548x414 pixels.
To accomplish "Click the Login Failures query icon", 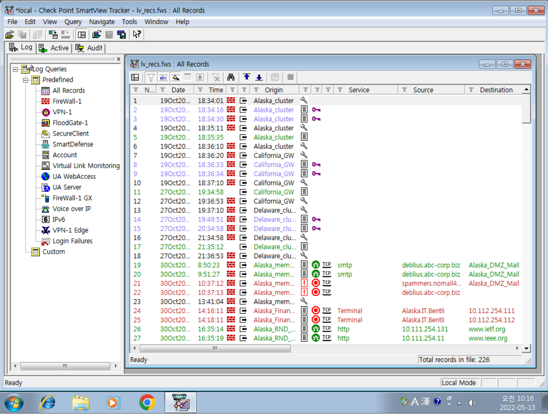I will (x=46, y=241).
